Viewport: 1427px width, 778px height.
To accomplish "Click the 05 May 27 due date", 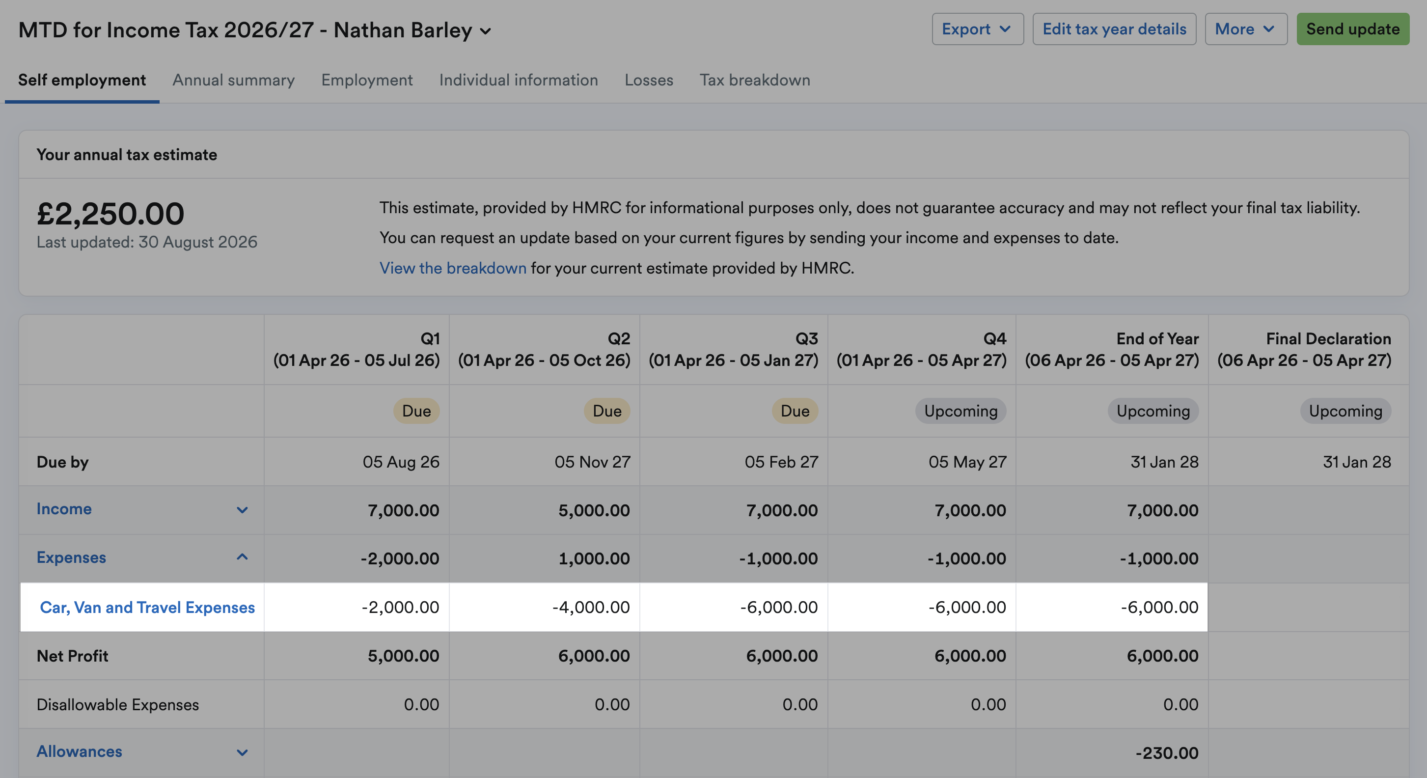I will (968, 462).
